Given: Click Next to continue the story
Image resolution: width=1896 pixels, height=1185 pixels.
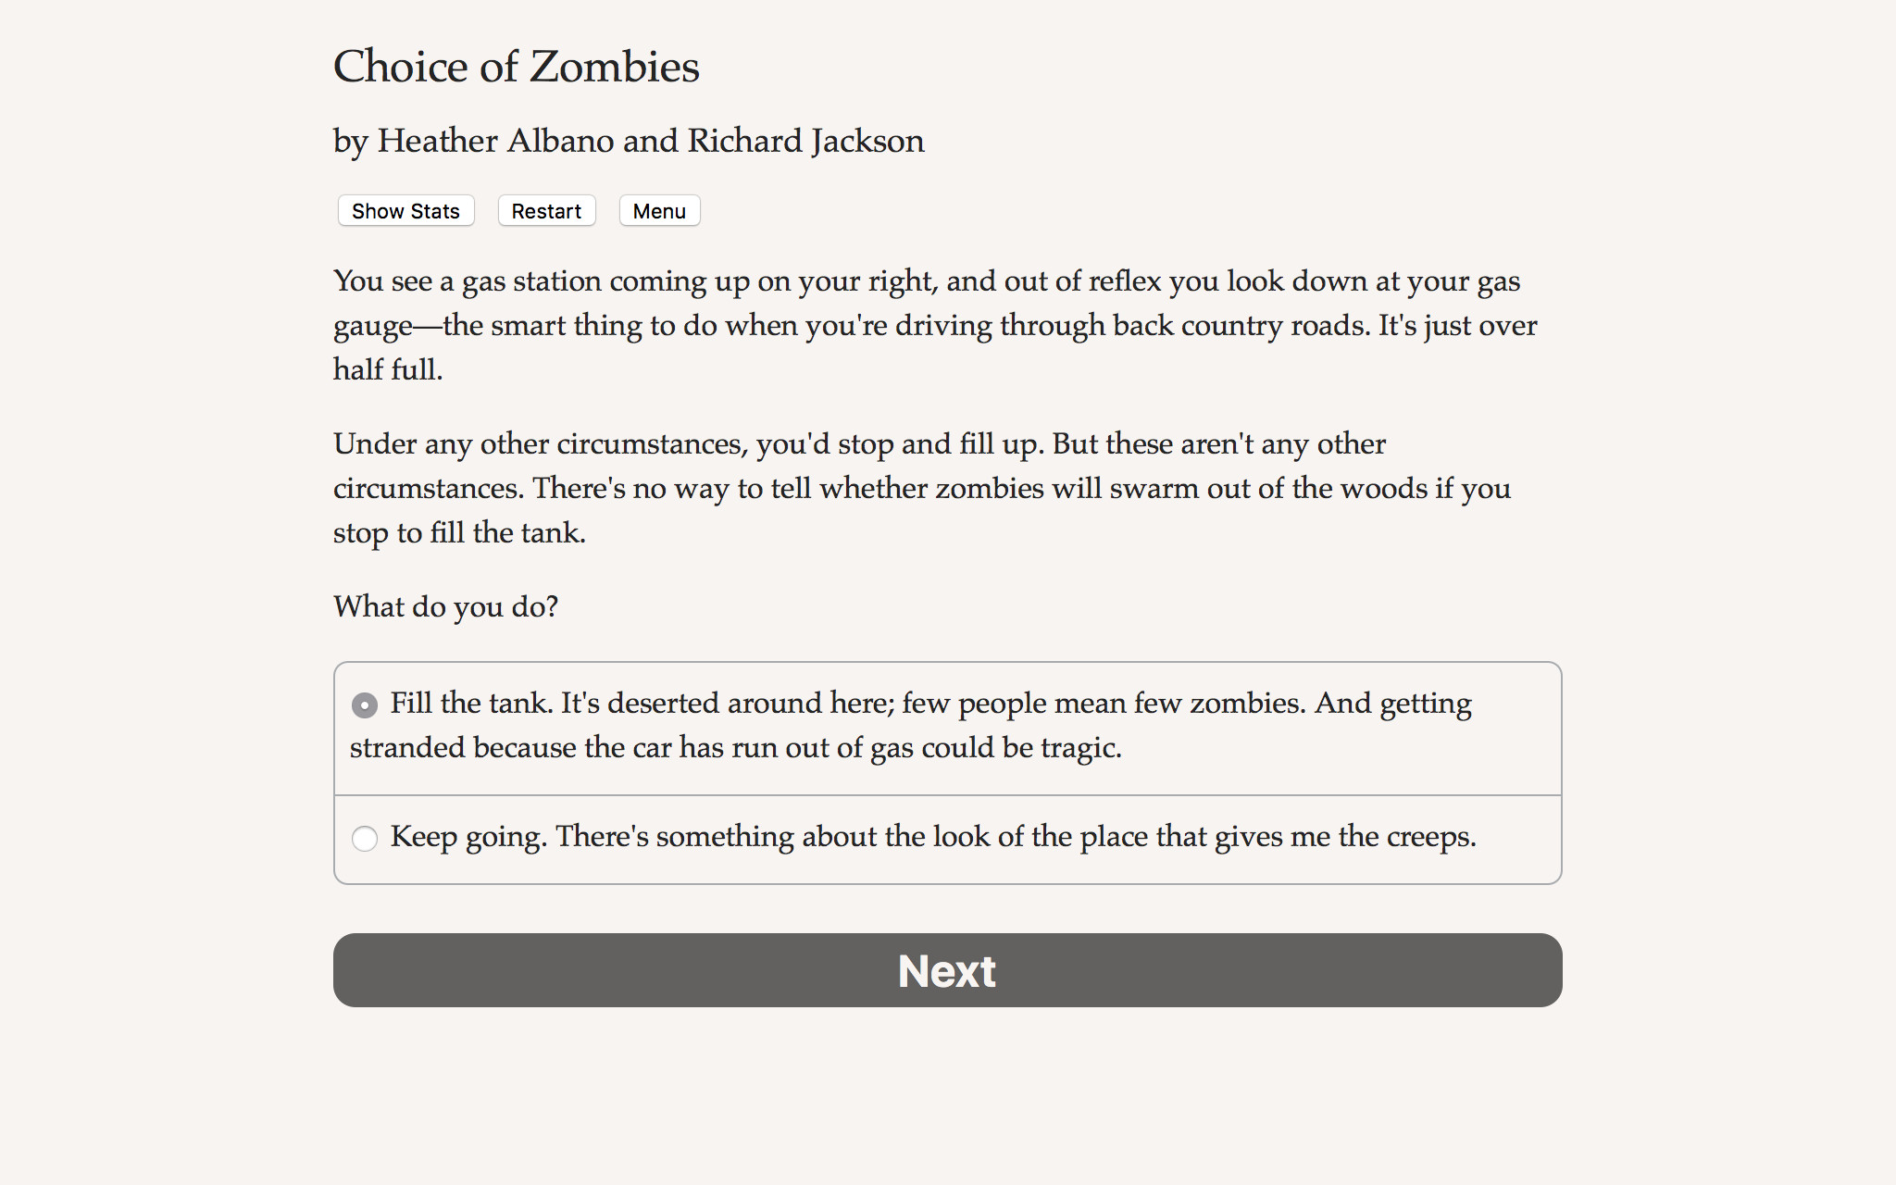Looking at the screenshot, I should point(947,970).
